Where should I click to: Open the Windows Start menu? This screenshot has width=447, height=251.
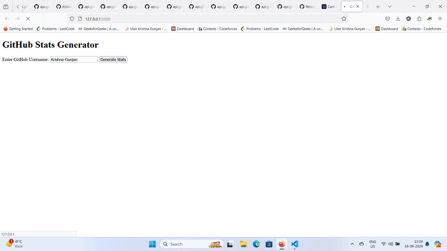pos(153,244)
